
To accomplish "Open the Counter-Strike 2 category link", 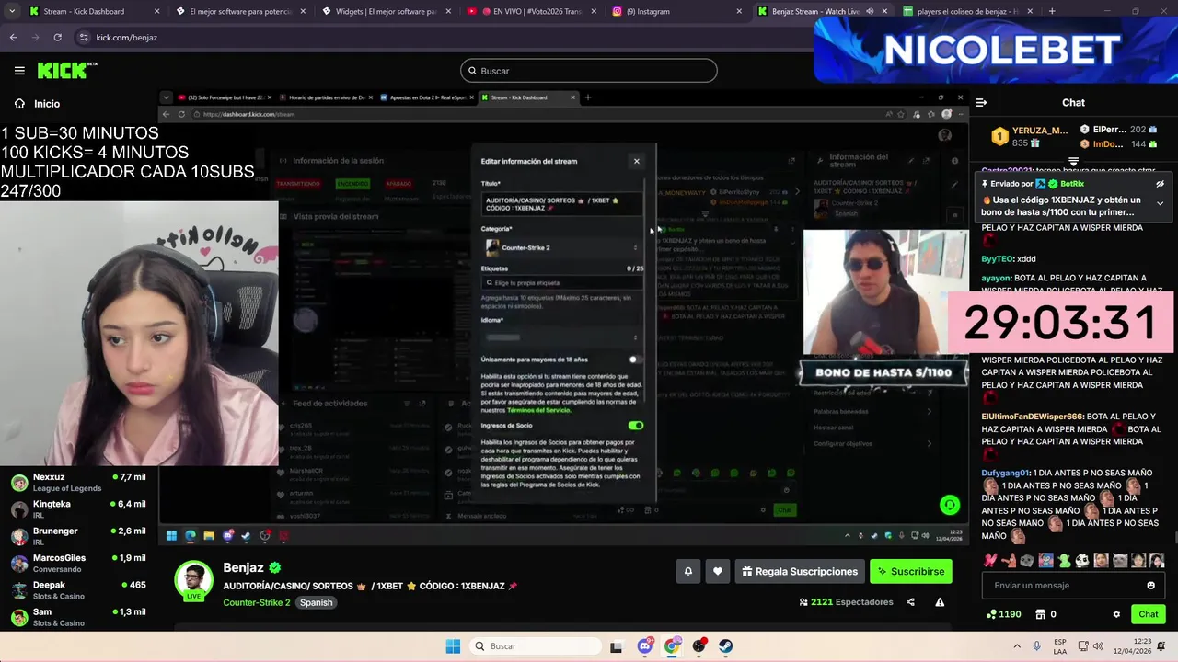I will [256, 602].
